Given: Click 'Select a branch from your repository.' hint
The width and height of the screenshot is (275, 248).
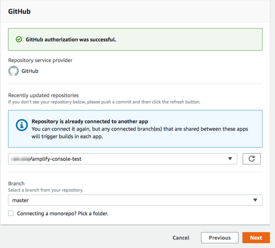Looking at the screenshot, I should coord(46,190).
